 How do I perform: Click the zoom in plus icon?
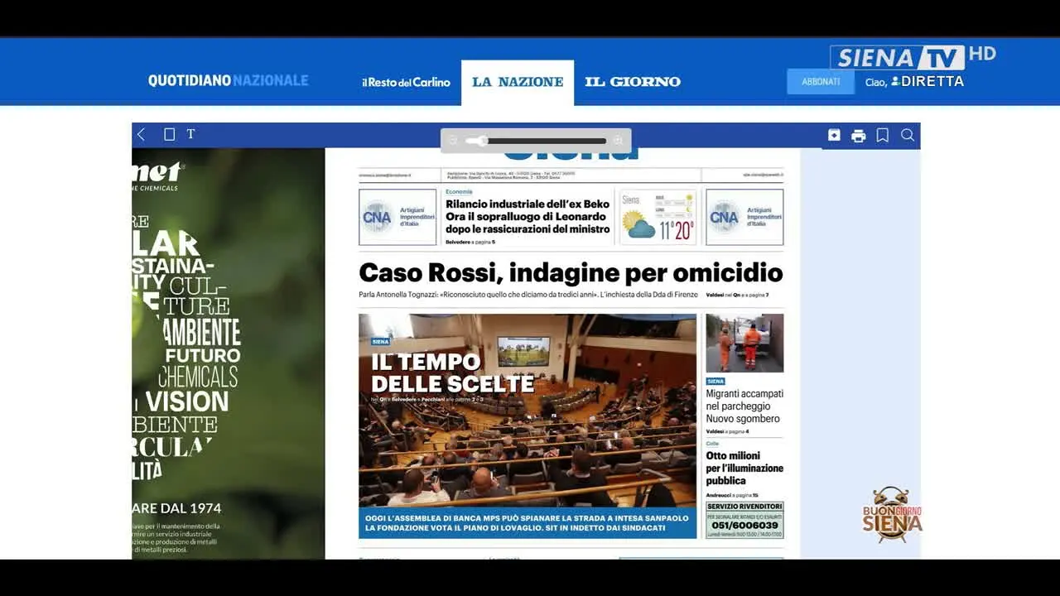617,141
